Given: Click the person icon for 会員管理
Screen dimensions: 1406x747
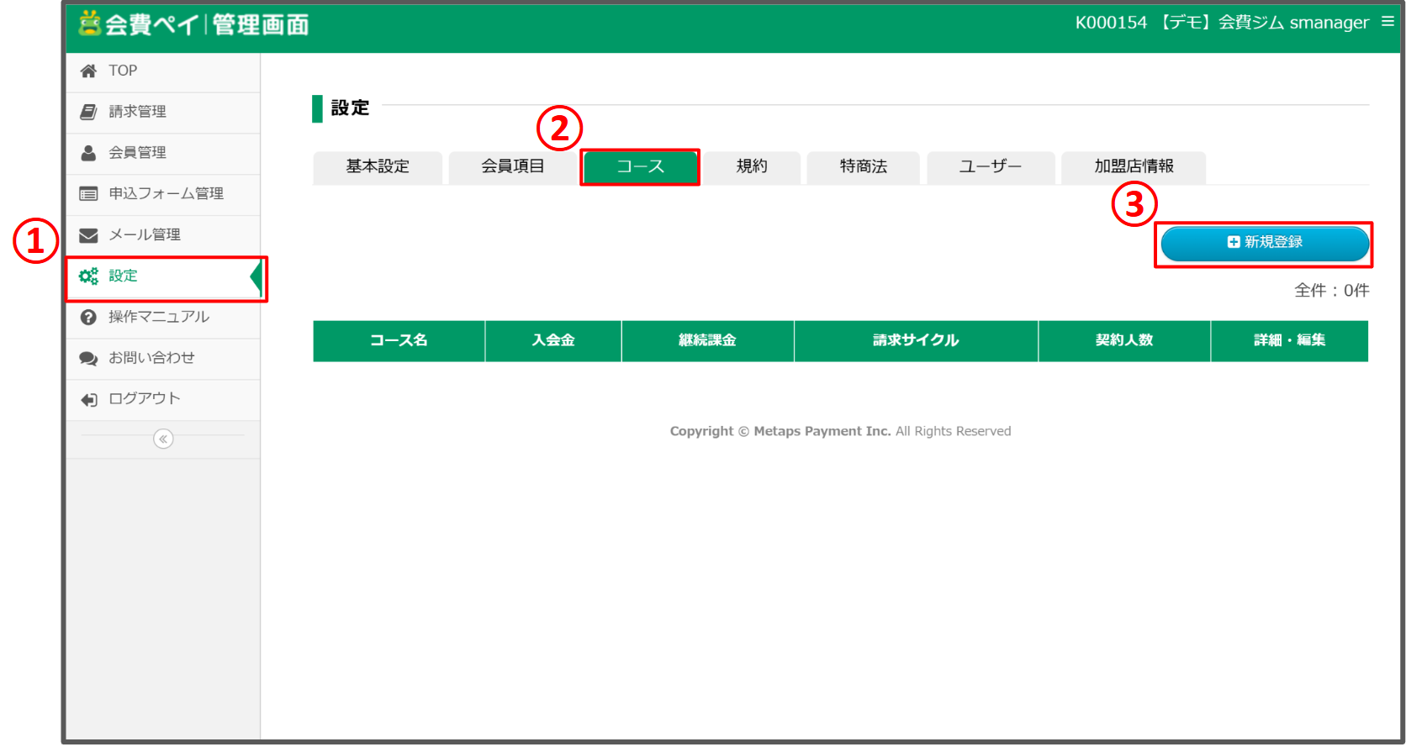Looking at the screenshot, I should [88, 153].
